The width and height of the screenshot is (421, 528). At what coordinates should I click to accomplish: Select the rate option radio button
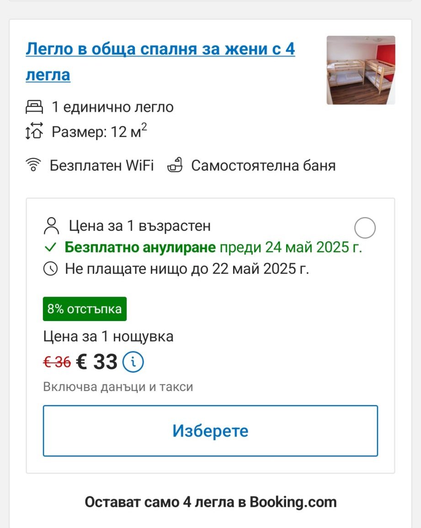(365, 228)
